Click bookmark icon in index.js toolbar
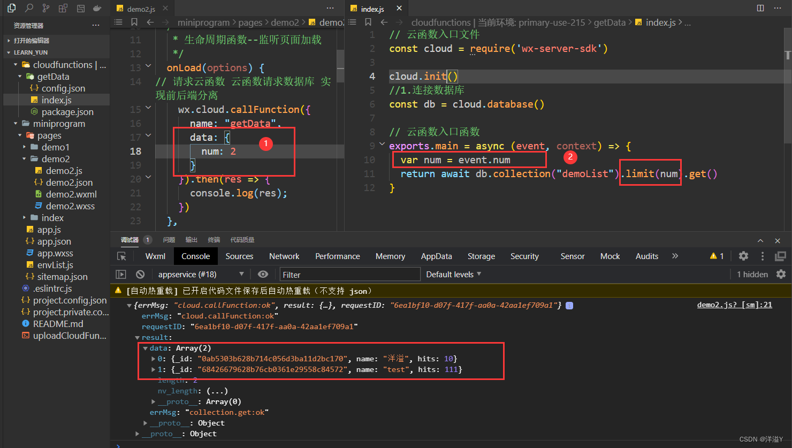This screenshot has width=792, height=448. [x=368, y=22]
